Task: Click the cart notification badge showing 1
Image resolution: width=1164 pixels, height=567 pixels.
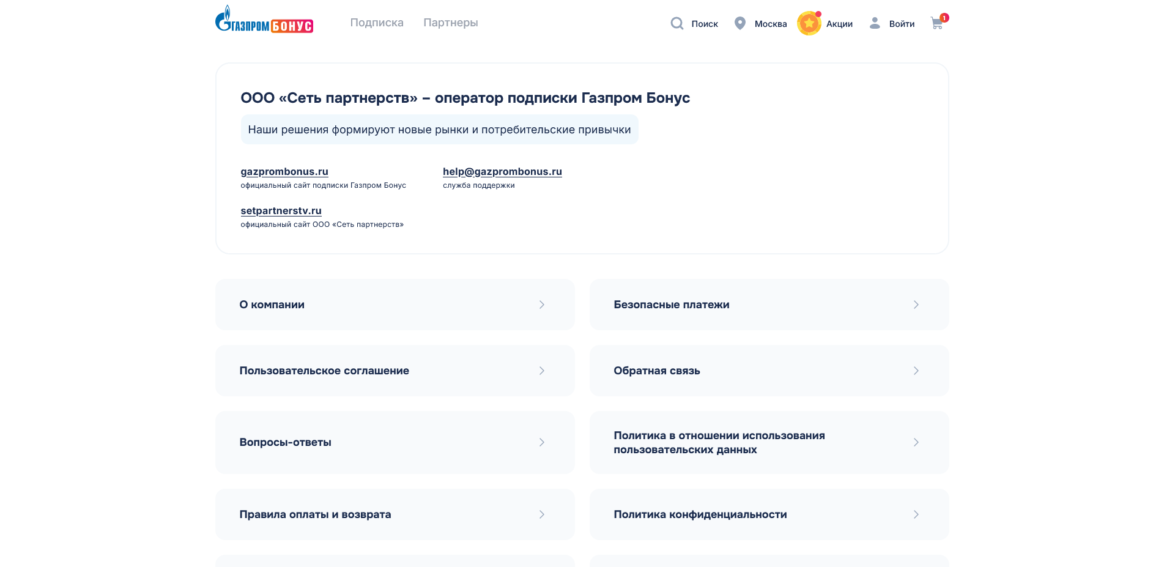Action: [944, 18]
